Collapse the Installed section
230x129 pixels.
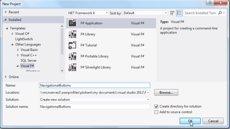[5, 20]
